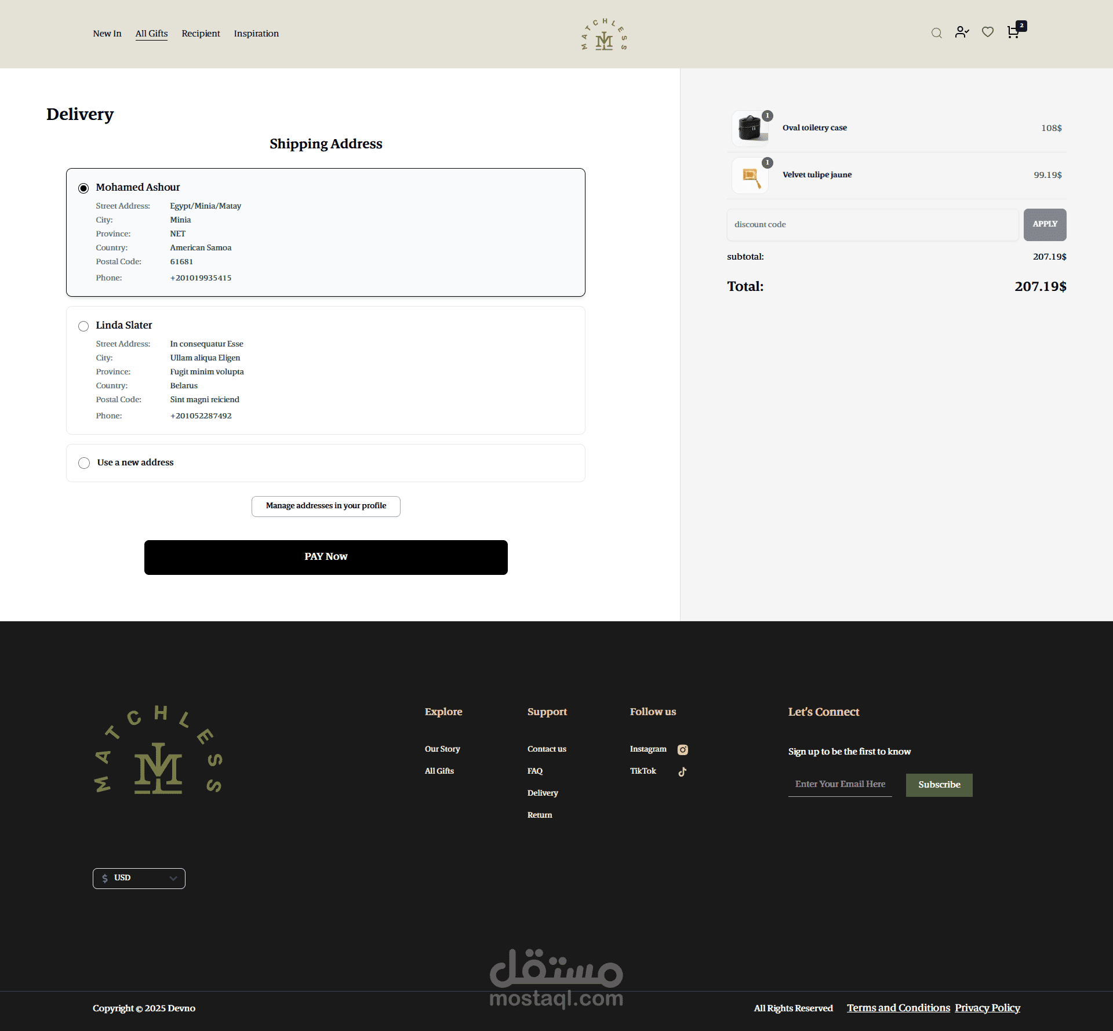This screenshot has height=1031, width=1113.
Task: Click the Oval toiletry case thumbnail
Action: pyautogui.click(x=750, y=128)
